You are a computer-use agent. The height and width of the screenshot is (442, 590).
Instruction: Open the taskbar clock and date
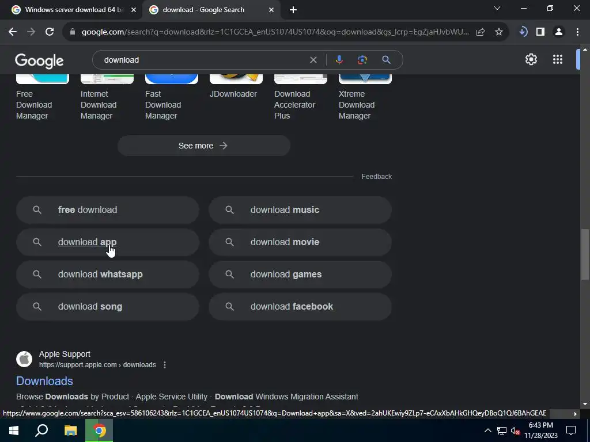(540, 430)
